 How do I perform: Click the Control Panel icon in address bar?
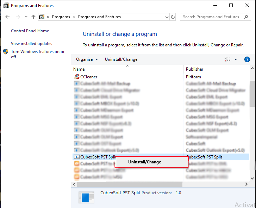click(x=42, y=17)
